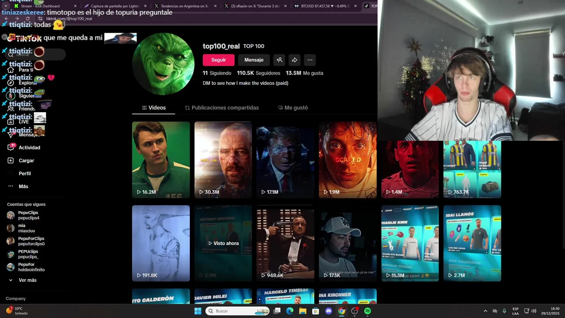
Task: Open the video with 16.2M views
Action: click(161, 160)
